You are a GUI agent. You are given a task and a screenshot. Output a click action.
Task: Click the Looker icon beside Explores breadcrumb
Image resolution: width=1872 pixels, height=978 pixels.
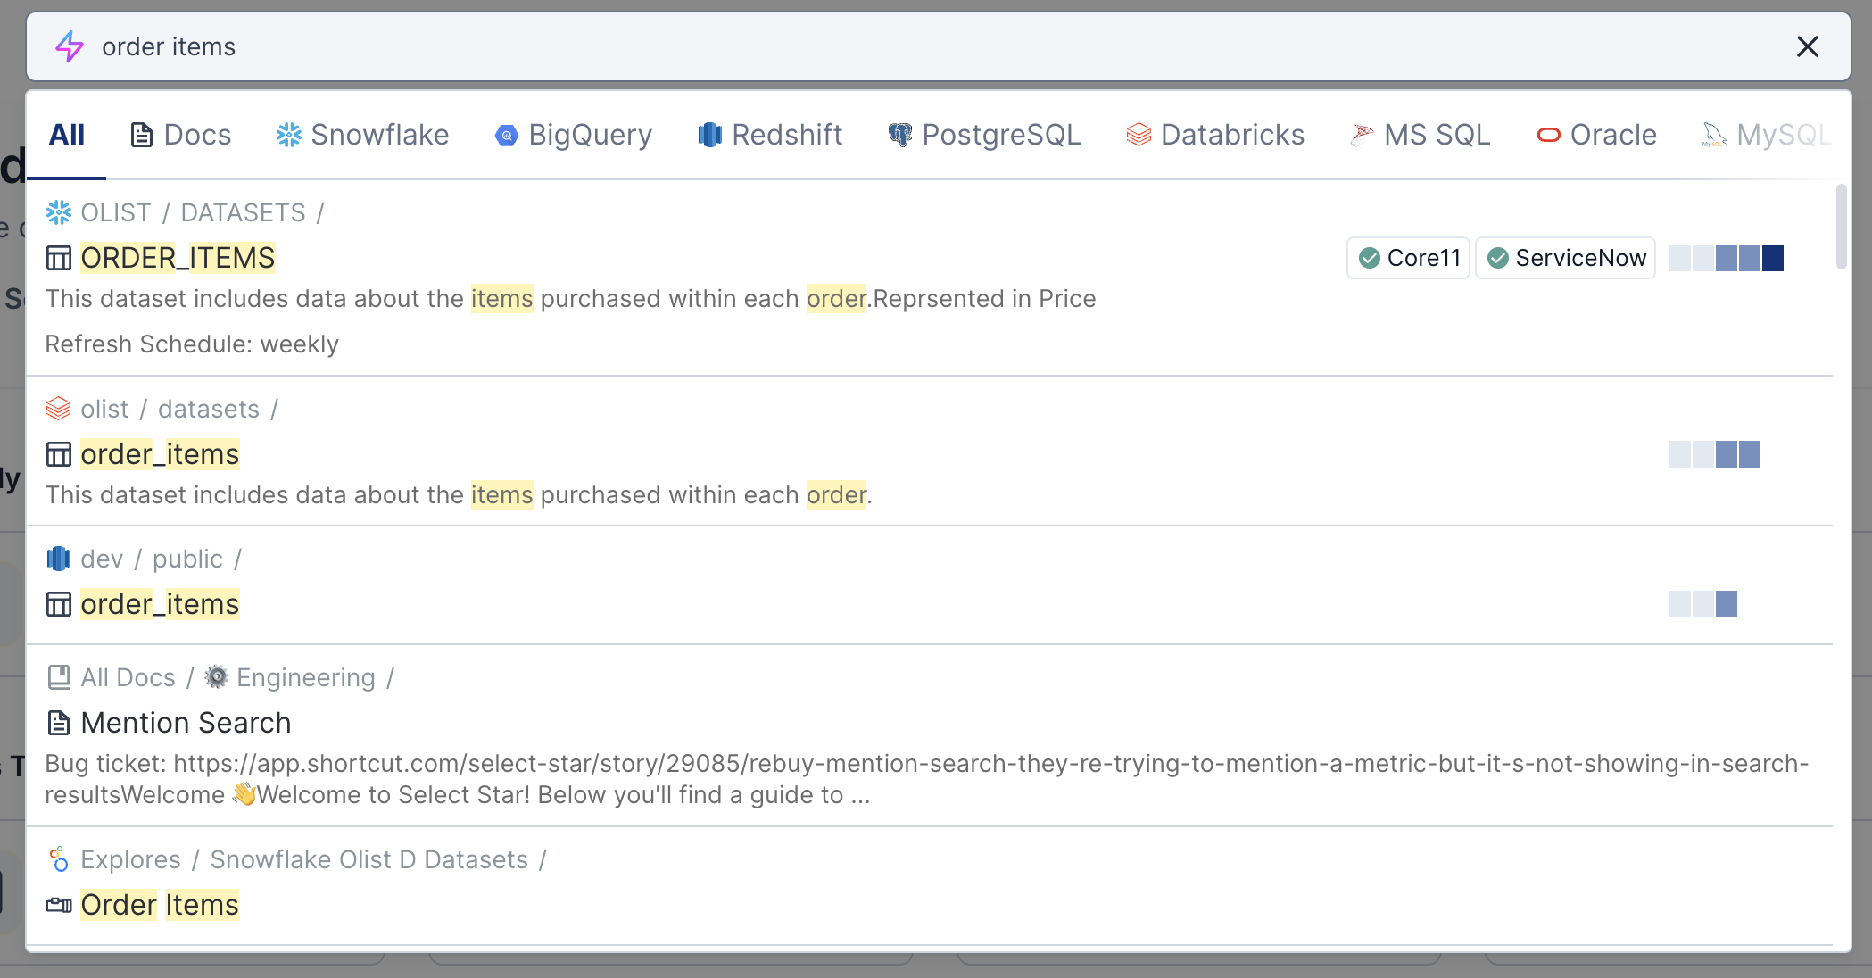pyautogui.click(x=59, y=859)
